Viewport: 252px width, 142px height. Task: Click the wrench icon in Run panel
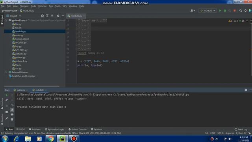pos(7,100)
